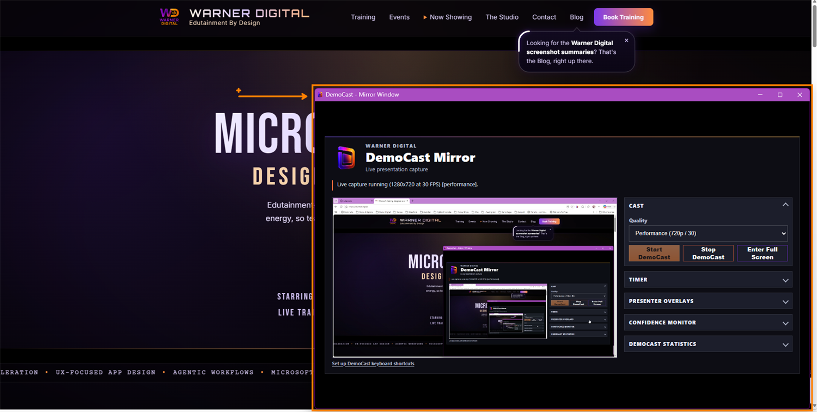Open the Quality dropdown showing Performance
817x412 pixels.
(708, 233)
